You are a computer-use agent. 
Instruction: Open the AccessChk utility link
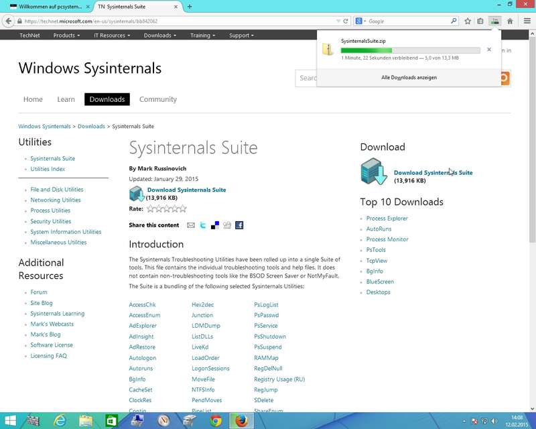point(142,304)
